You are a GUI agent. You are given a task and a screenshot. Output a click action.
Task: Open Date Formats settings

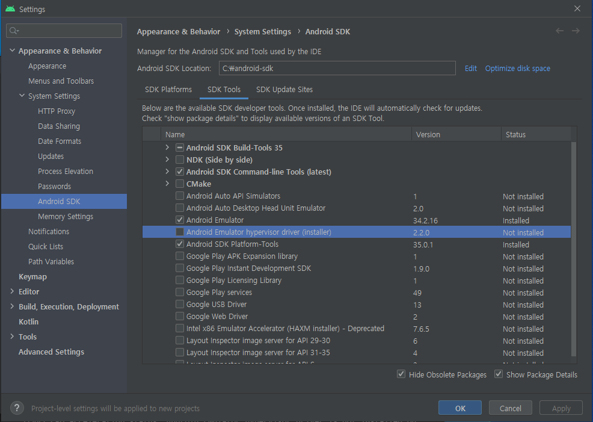click(60, 141)
